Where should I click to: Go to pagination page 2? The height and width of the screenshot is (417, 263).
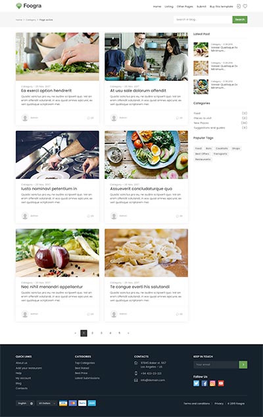click(93, 333)
